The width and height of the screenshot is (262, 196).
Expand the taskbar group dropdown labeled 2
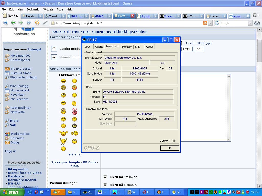point(64,192)
